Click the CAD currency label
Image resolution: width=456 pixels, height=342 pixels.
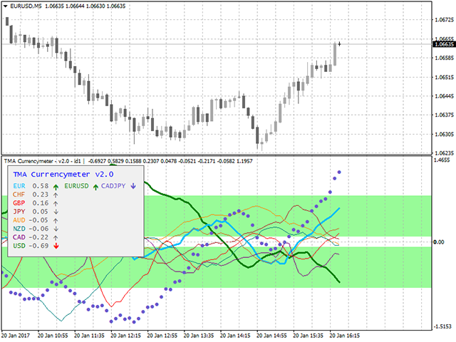pyautogui.click(x=19, y=237)
